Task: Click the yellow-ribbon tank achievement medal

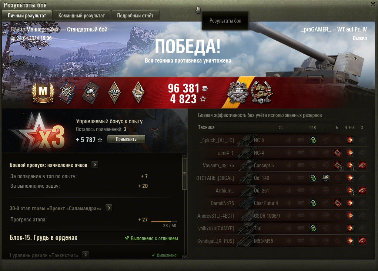Action: point(238,92)
